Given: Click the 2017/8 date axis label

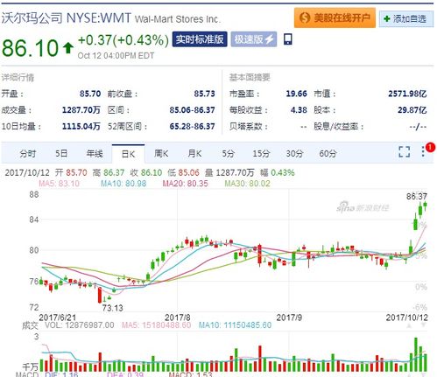Looking at the screenshot, I should pos(178,318).
